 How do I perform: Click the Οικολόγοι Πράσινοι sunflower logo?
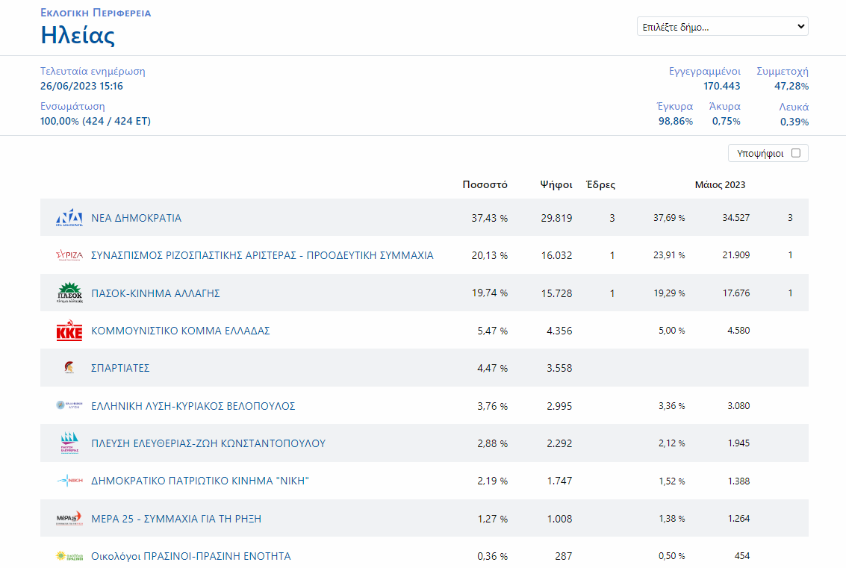pos(69,556)
